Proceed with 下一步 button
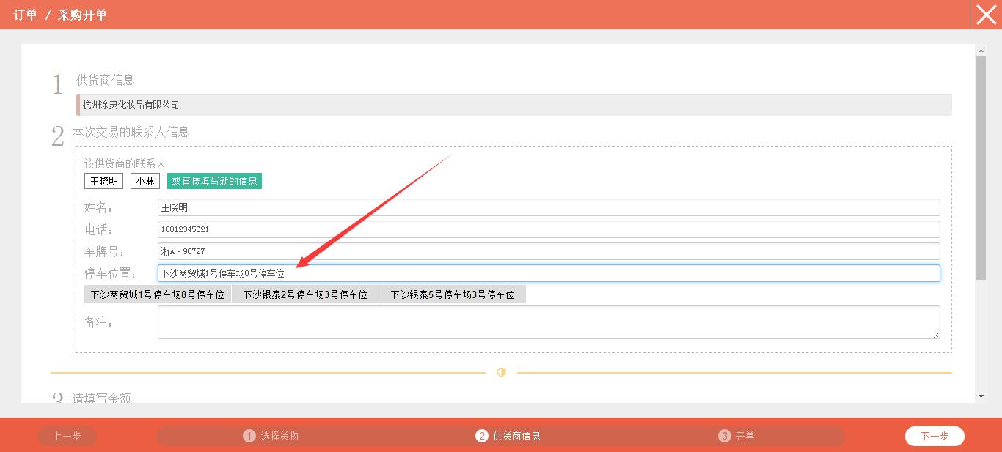This screenshot has height=452, width=1002. [x=935, y=437]
